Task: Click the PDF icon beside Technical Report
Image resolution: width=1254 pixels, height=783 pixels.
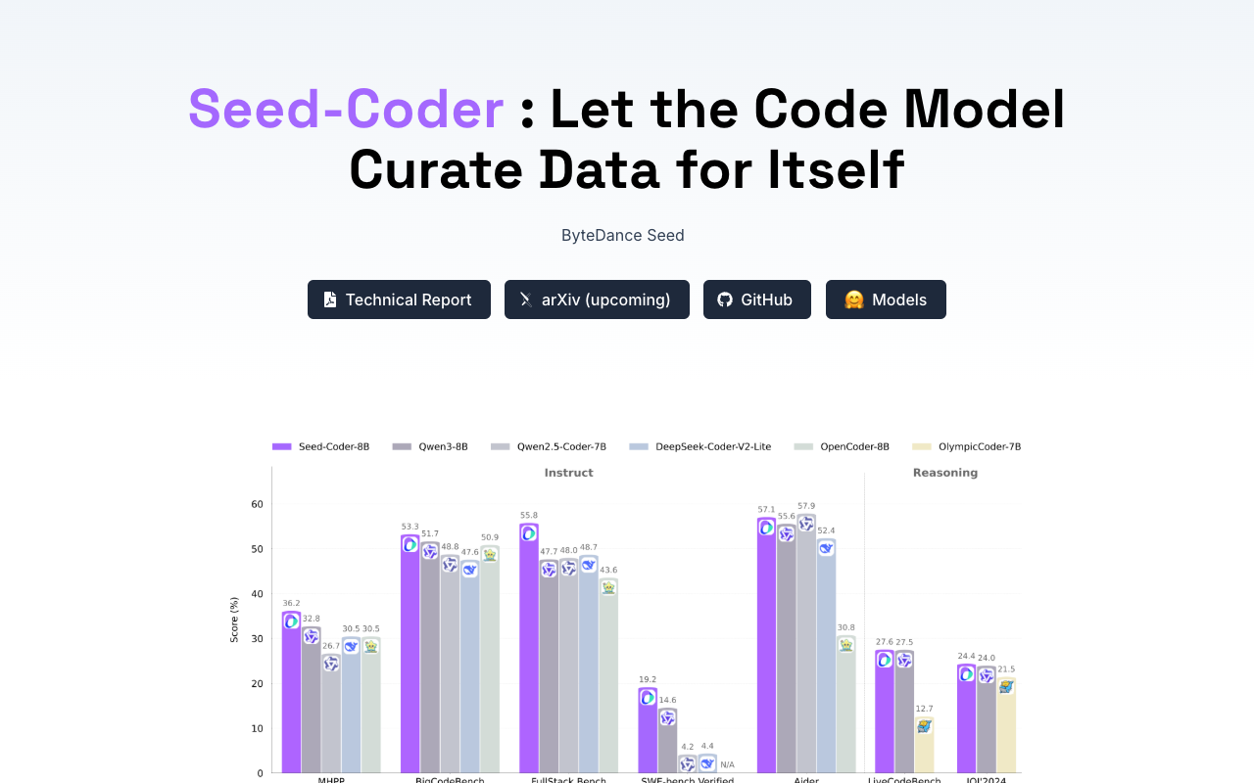Action: tap(331, 299)
